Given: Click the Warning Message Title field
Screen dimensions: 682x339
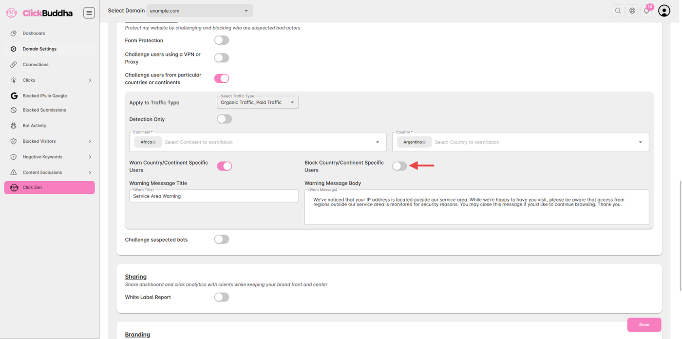Looking at the screenshot, I should click(214, 196).
